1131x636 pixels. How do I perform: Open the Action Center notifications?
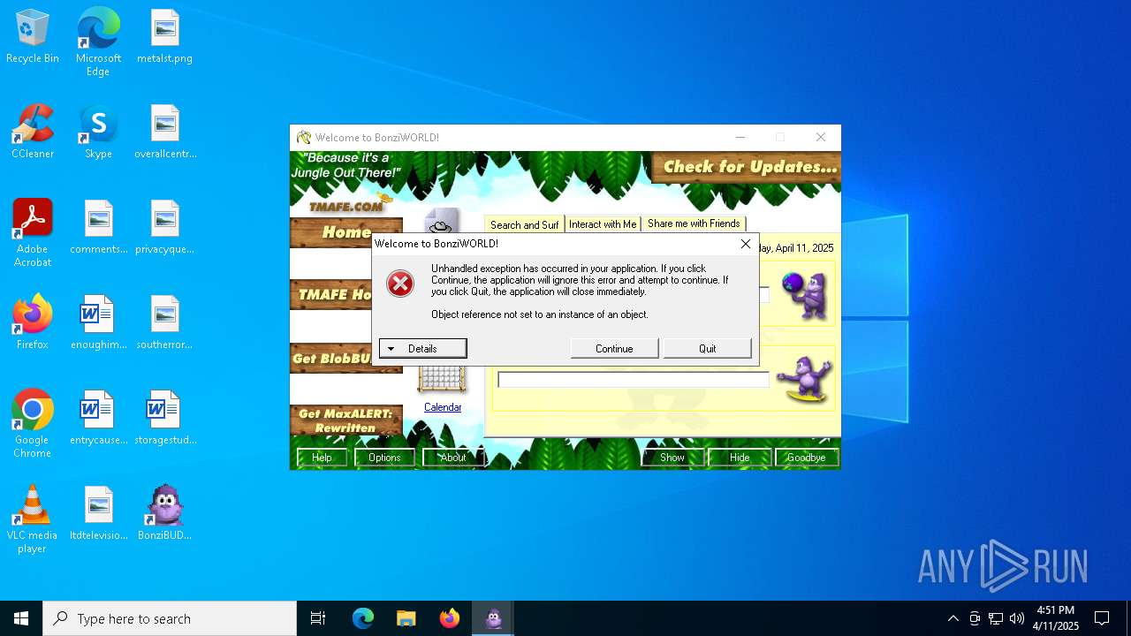(x=1102, y=618)
